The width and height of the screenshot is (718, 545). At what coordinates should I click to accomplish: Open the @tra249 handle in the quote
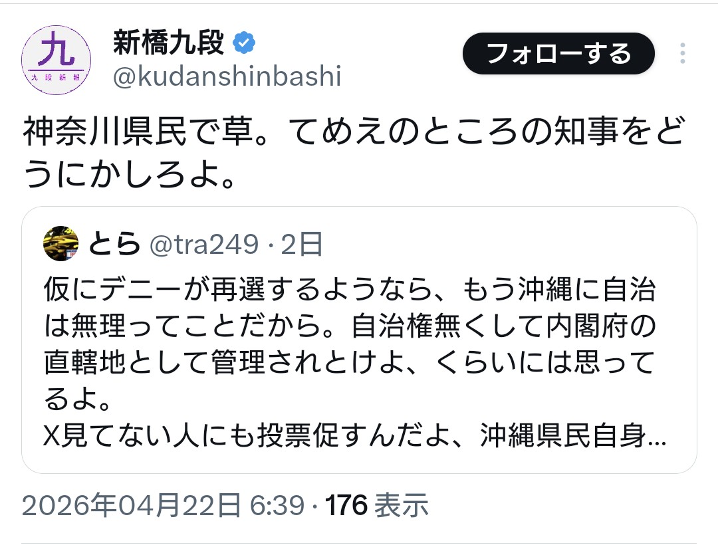204,246
